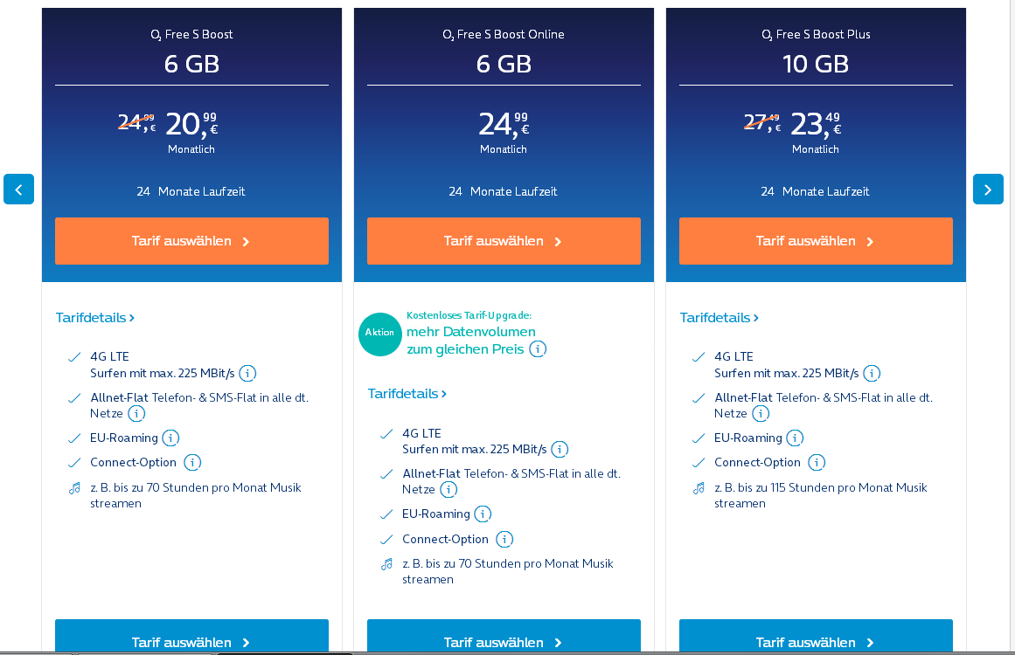The image size is (1015, 655).
Task: Open EU-Roaming info icon in Free S Boost Plus
Action: [795, 438]
